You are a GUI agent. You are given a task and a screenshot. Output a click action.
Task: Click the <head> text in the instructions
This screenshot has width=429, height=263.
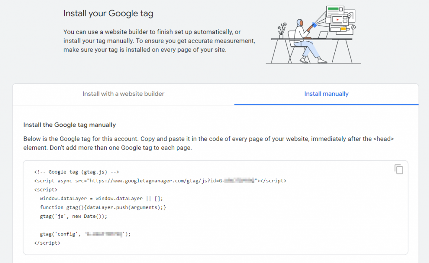tap(384, 139)
